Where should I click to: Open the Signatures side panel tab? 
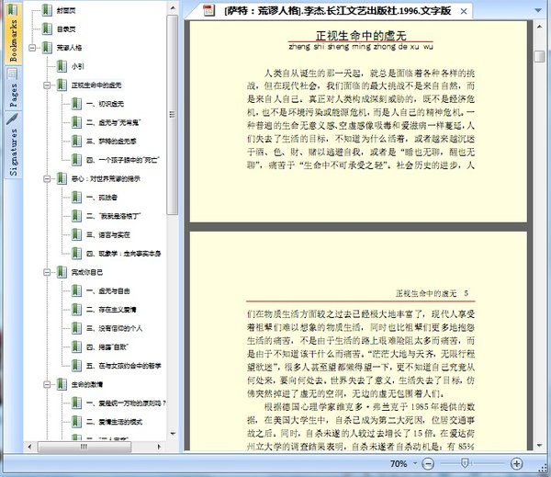click(13, 143)
